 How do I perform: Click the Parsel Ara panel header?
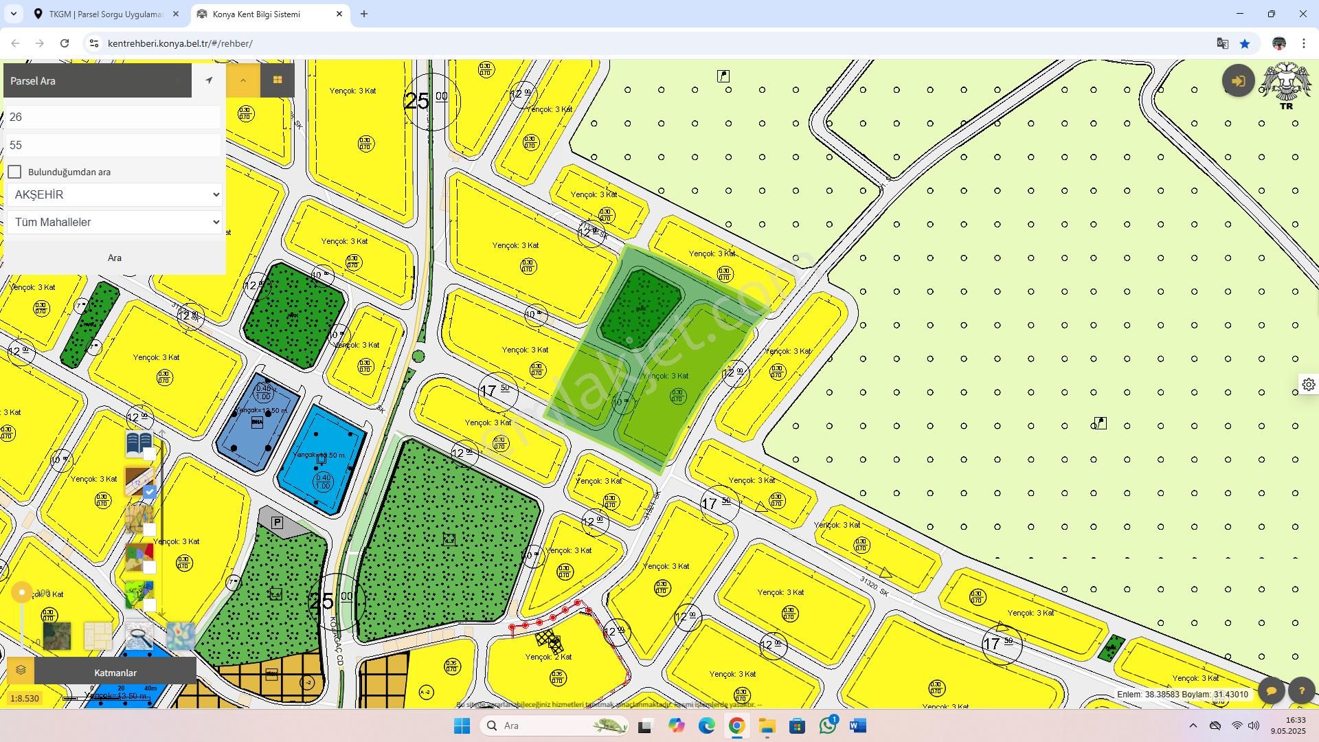[98, 80]
